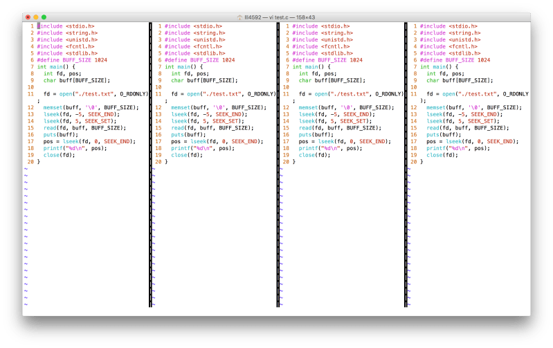Close the vi test.c terminal window
This screenshot has width=553, height=348.
pyautogui.click(x=28, y=17)
